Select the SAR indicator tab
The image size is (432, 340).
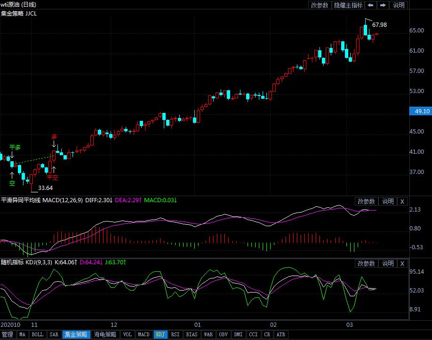click(54, 335)
